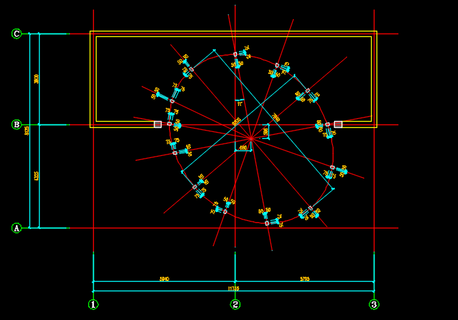Select grid axis bubble 2
The width and height of the screenshot is (458, 320).
(x=235, y=304)
